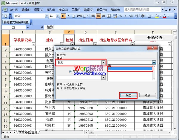The width and height of the screenshot is (179, 140).
Task: Restore the workbook window inside Excel
Action: coord(170,10)
